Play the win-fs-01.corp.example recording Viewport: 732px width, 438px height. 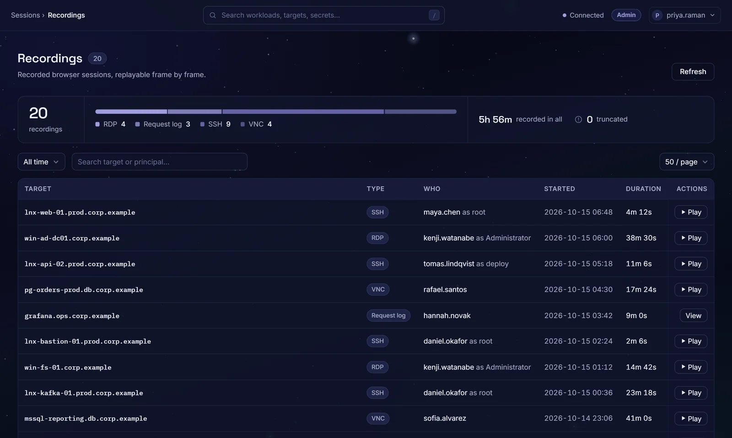(x=691, y=367)
